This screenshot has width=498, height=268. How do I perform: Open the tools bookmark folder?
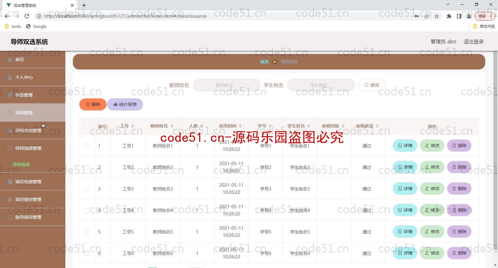tap(13, 26)
